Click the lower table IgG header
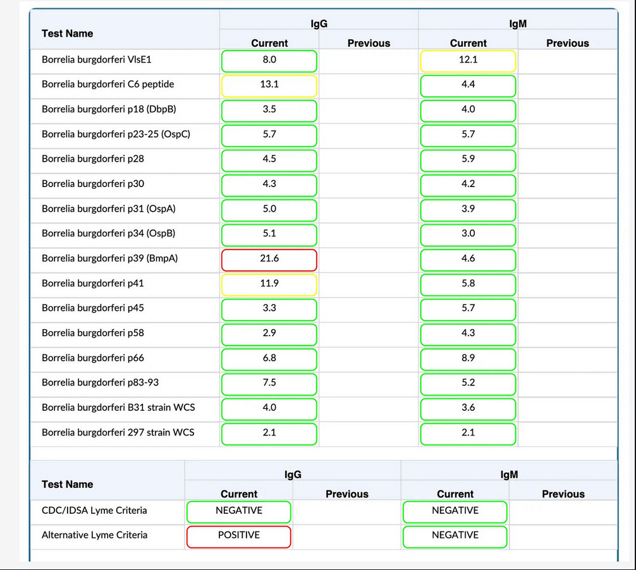Viewport: 636px width, 570px height. (293, 475)
